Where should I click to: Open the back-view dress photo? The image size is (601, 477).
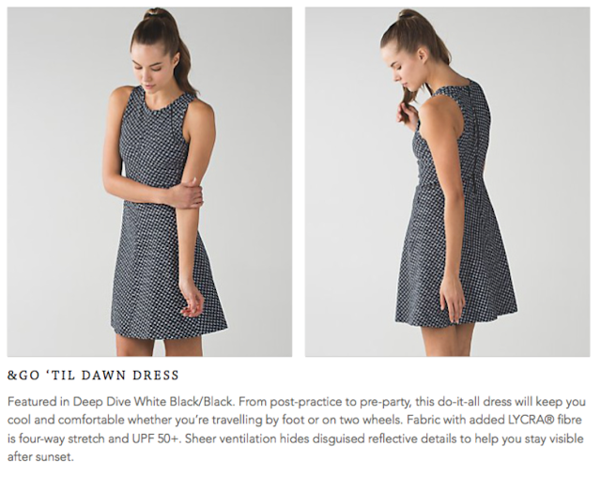tap(447, 182)
